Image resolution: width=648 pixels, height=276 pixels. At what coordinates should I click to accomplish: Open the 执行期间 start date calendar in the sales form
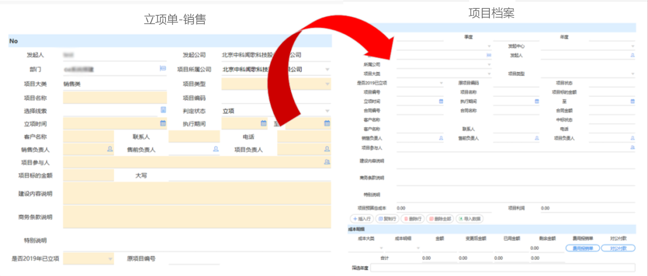click(263, 123)
